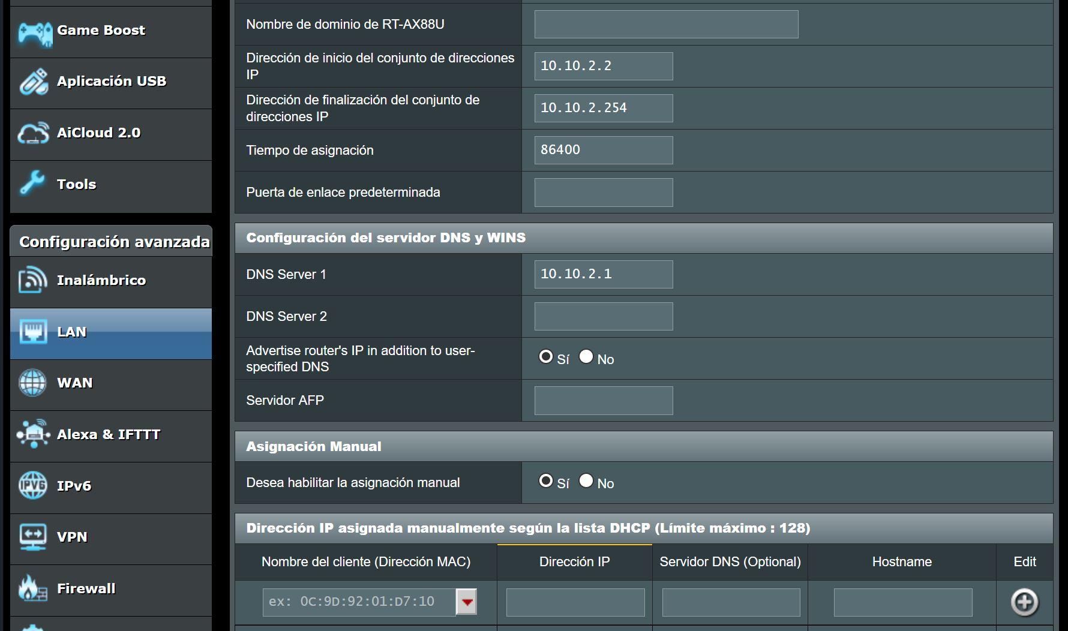Open Aplicación USB section

coord(111,83)
